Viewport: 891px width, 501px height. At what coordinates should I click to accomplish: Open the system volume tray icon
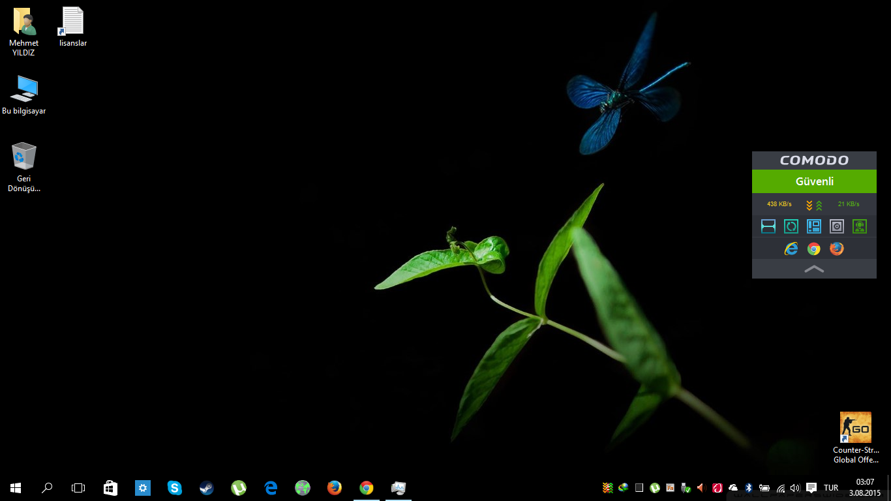click(794, 487)
